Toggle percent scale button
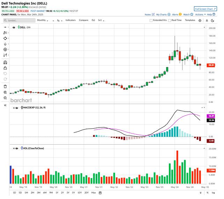Viewport: 224px width, 199px height. (x=207, y=193)
